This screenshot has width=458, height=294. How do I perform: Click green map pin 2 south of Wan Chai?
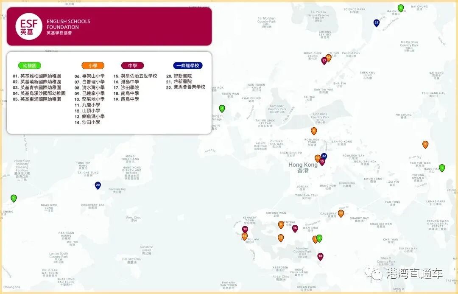pyautogui.click(x=320, y=238)
